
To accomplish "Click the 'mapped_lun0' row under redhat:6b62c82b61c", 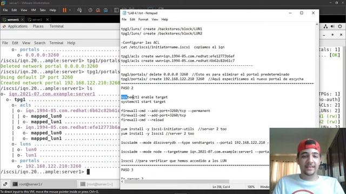I will pyautogui.click(x=46, y=116).
